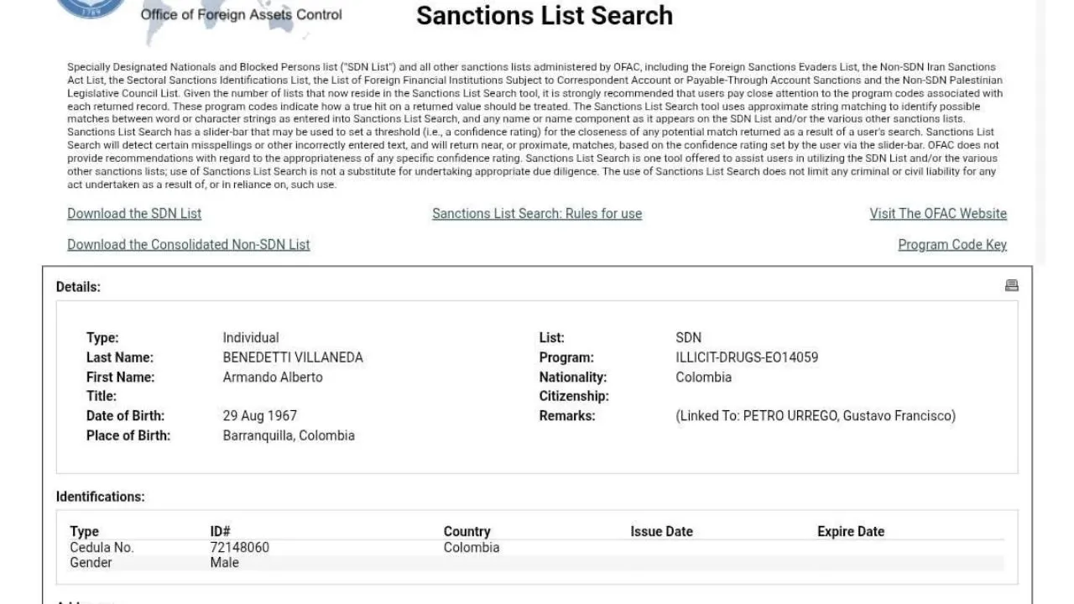Click the ILLICIT-DRUGS-EO14059 program value
1074x604 pixels.
point(747,357)
